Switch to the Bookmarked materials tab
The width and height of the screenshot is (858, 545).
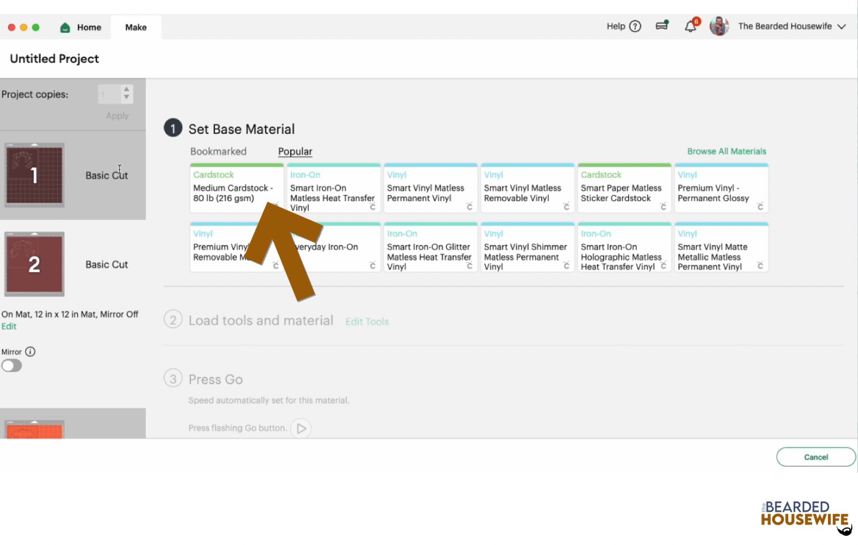tap(218, 151)
